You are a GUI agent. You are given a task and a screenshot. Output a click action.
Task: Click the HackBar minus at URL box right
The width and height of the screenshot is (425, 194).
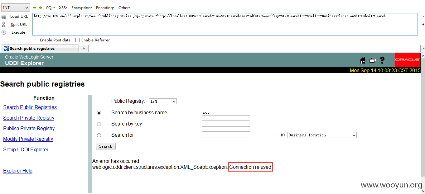click(x=423, y=17)
